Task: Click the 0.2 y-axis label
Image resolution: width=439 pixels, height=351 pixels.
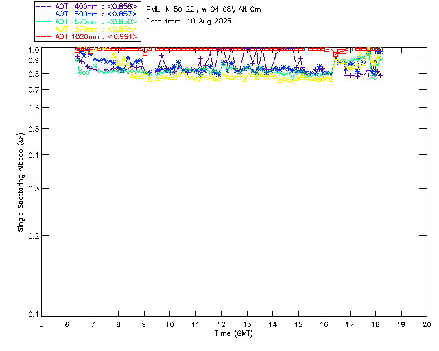Action: [x=34, y=236]
